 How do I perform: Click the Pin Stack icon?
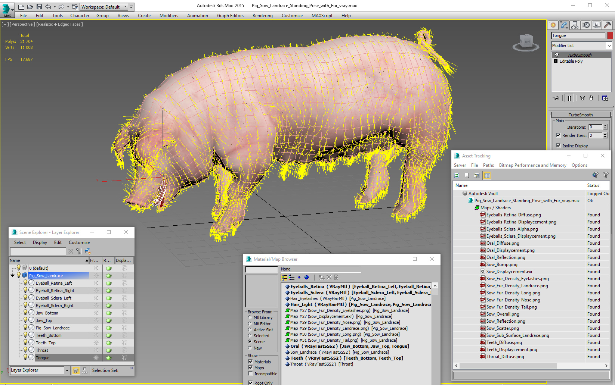556,98
